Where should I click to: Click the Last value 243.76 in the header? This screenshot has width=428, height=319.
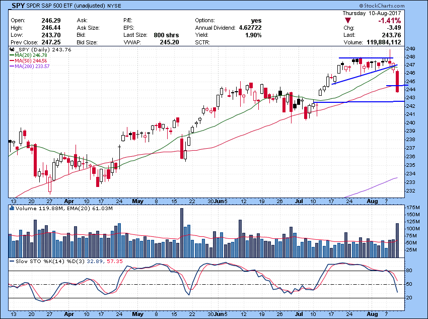(x=391, y=35)
